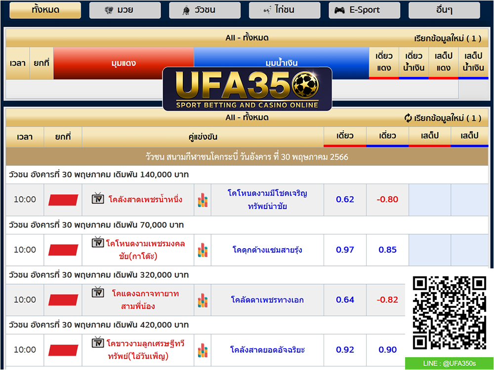Click the UFA350 logo banner
Viewport: 494px width, 370px height.
pos(247,89)
